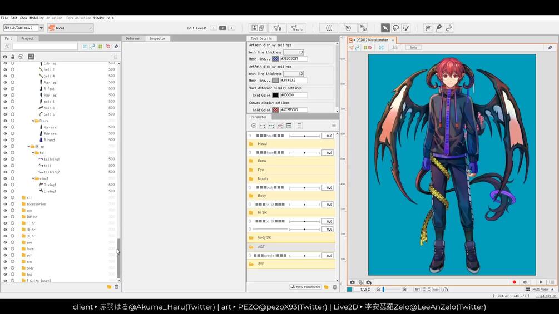Toggle visibility eye for R foot
This screenshot has height=314, width=559.
5,89
